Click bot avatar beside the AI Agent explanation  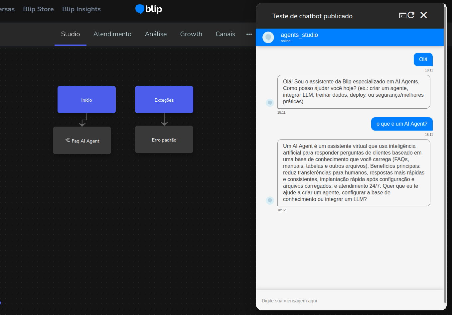(x=270, y=200)
